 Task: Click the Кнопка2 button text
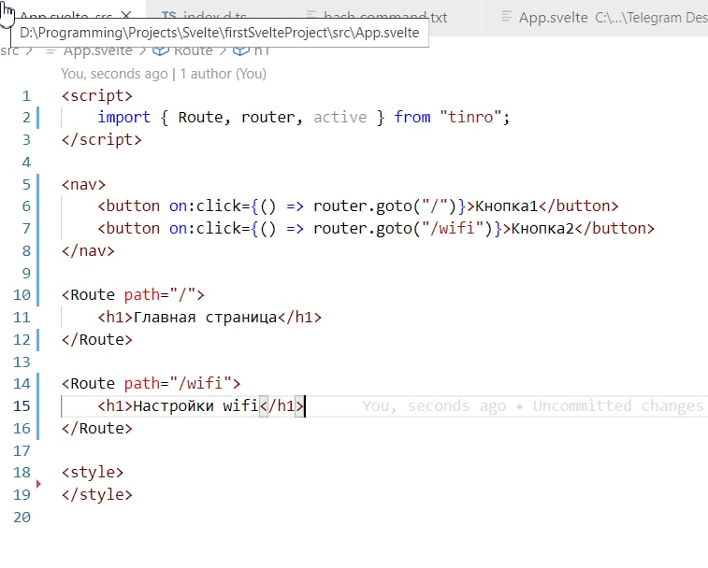click(x=542, y=228)
